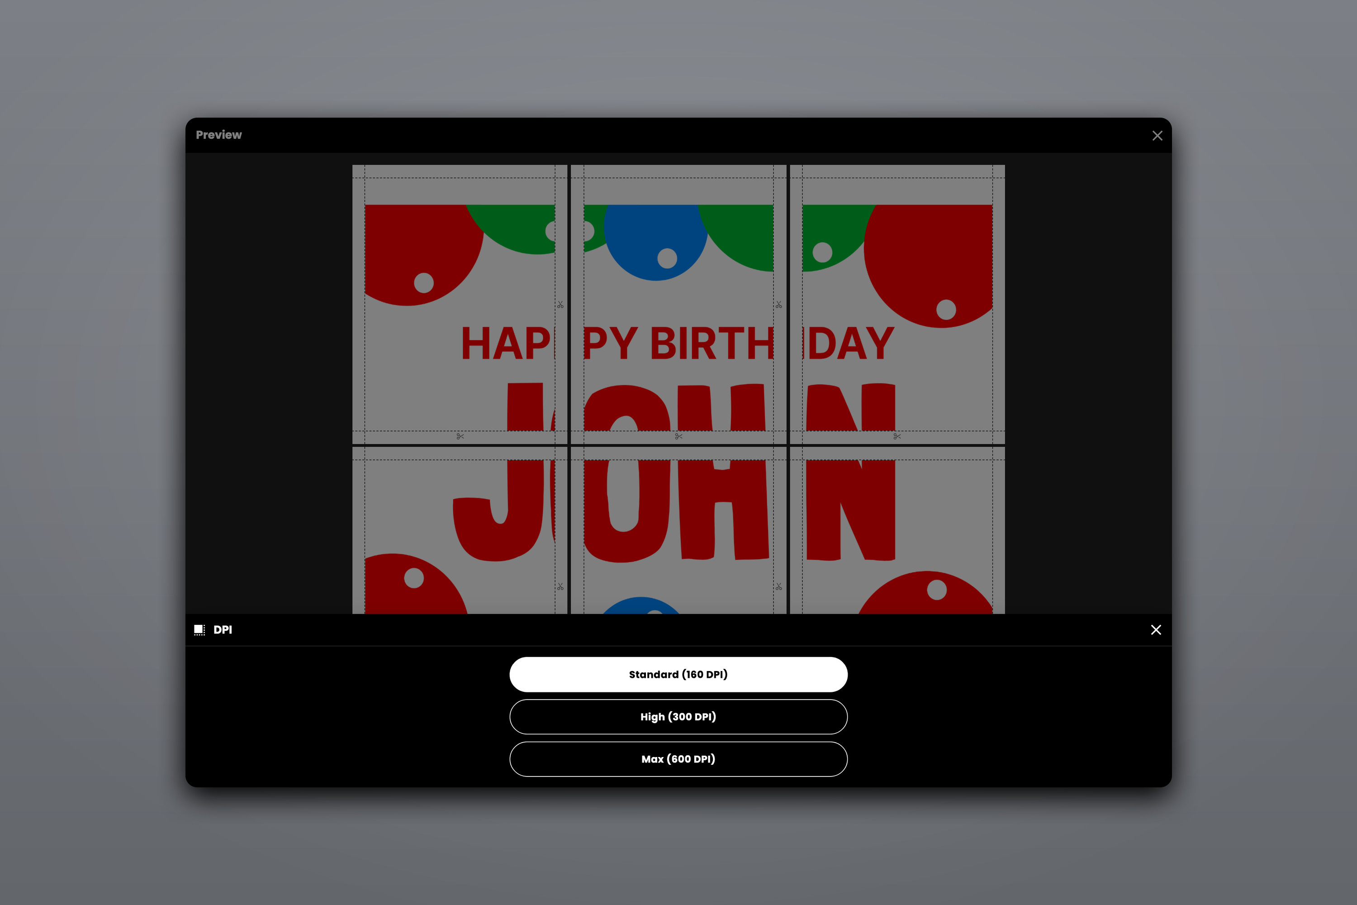Click scissors icon beside the 'HAP' page edge

tap(560, 304)
